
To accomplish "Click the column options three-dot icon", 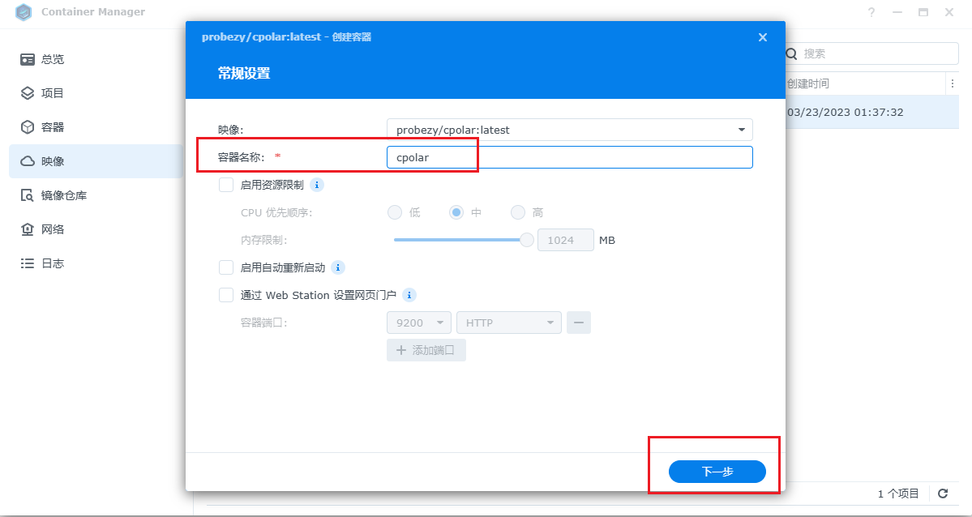I will (x=952, y=83).
